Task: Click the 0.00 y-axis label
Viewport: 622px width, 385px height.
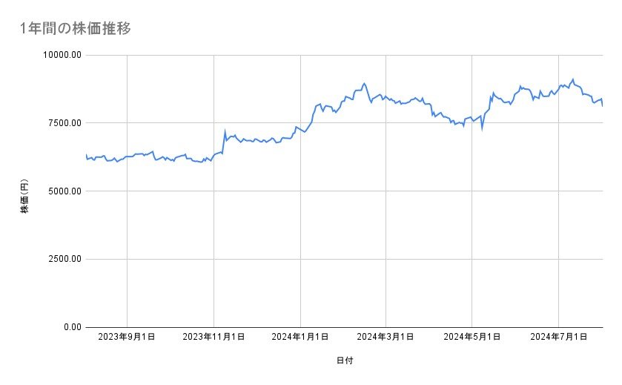Action: (x=70, y=327)
